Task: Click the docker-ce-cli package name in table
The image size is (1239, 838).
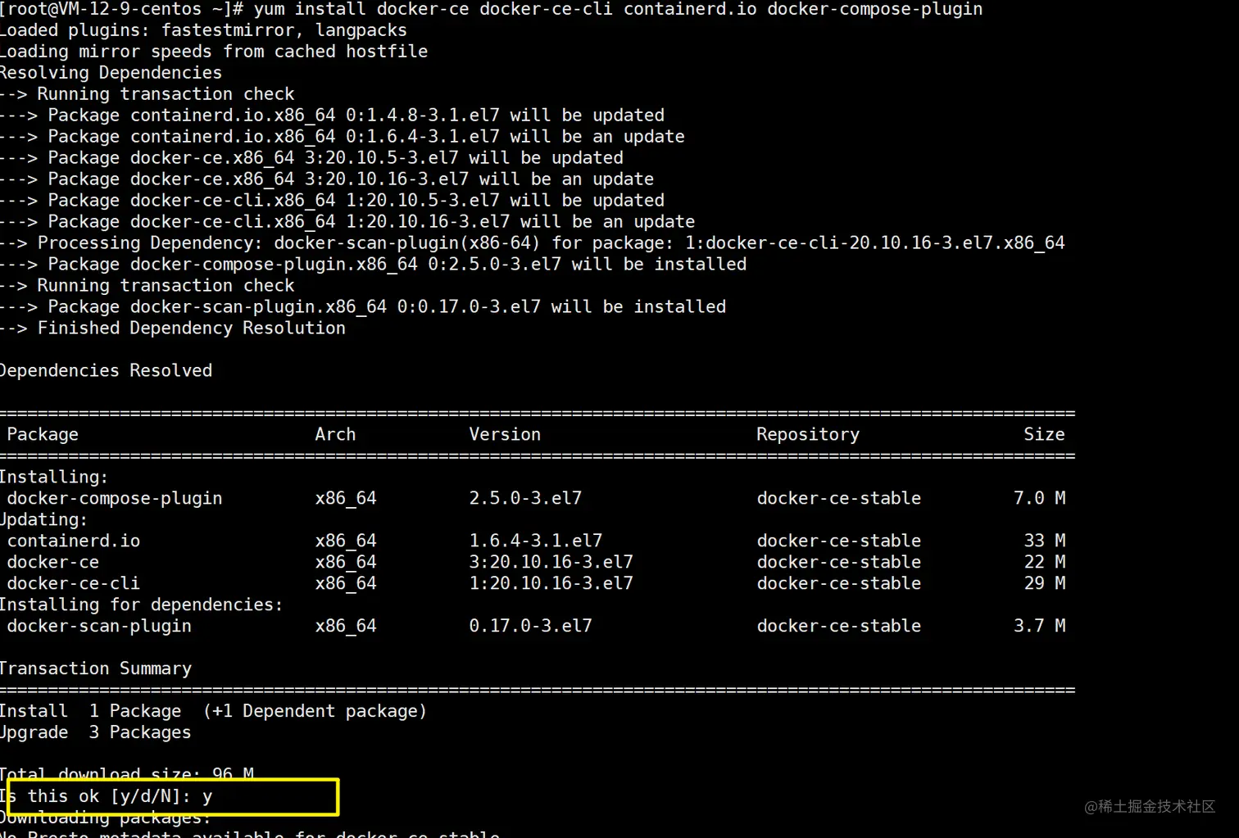Action: point(74,584)
